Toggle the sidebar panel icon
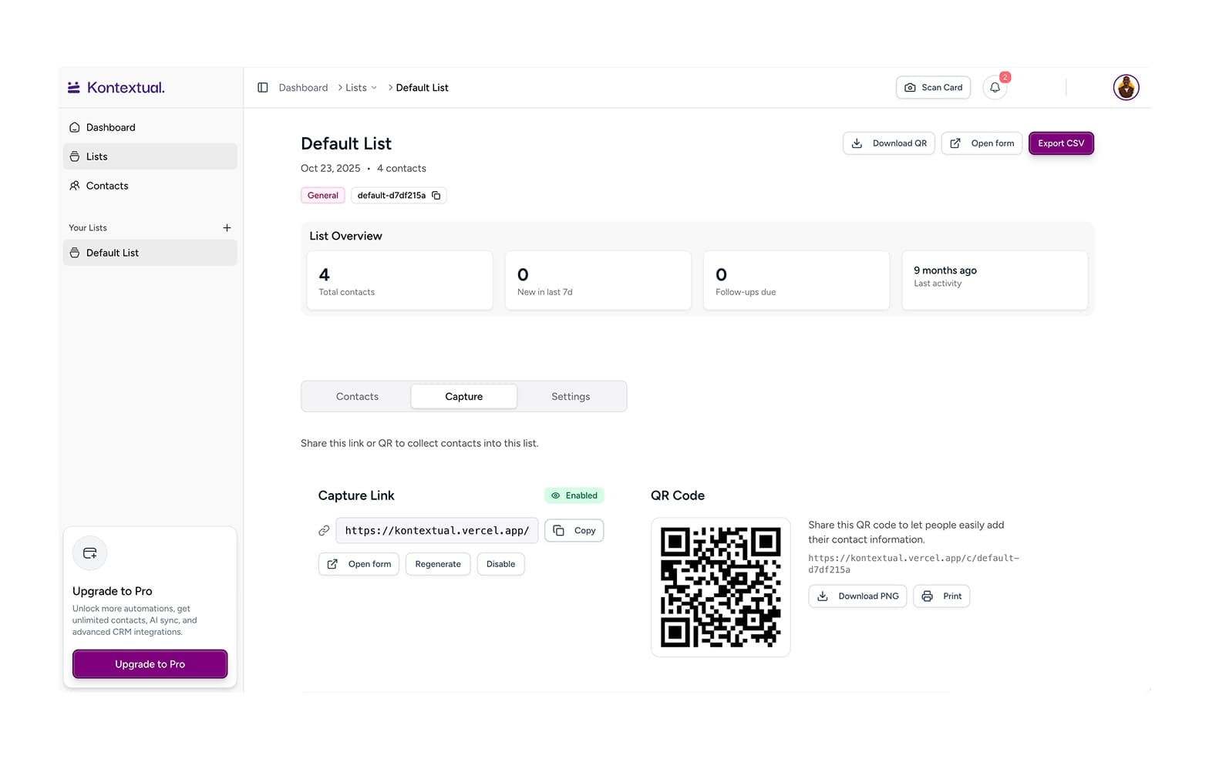 262,88
